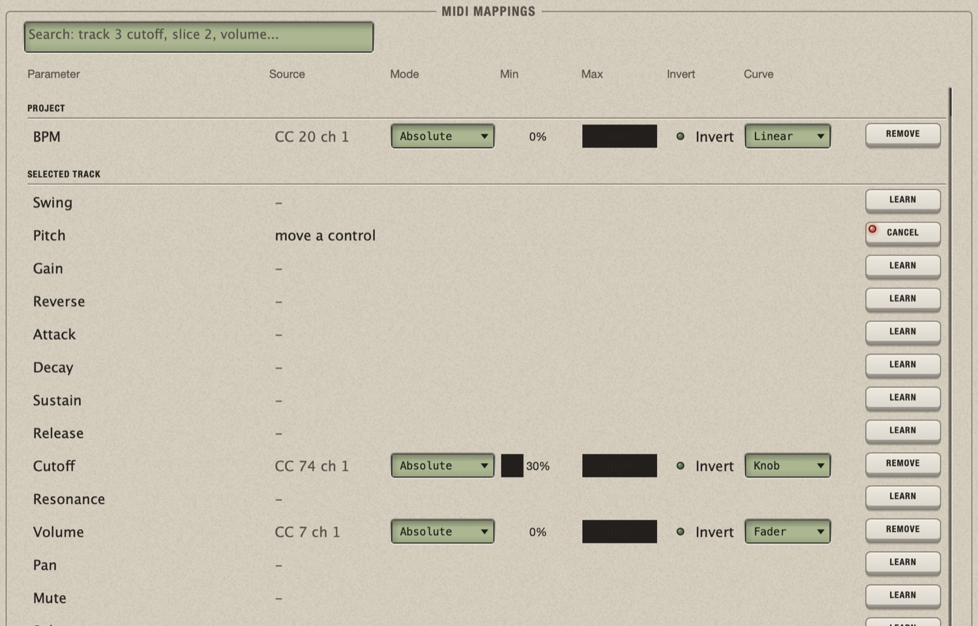
Task: Open the BPM Mode dropdown
Action: [x=443, y=136]
